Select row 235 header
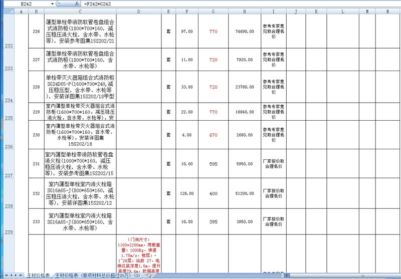This screenshot has width=401, height=279. [x=8, y=117]
